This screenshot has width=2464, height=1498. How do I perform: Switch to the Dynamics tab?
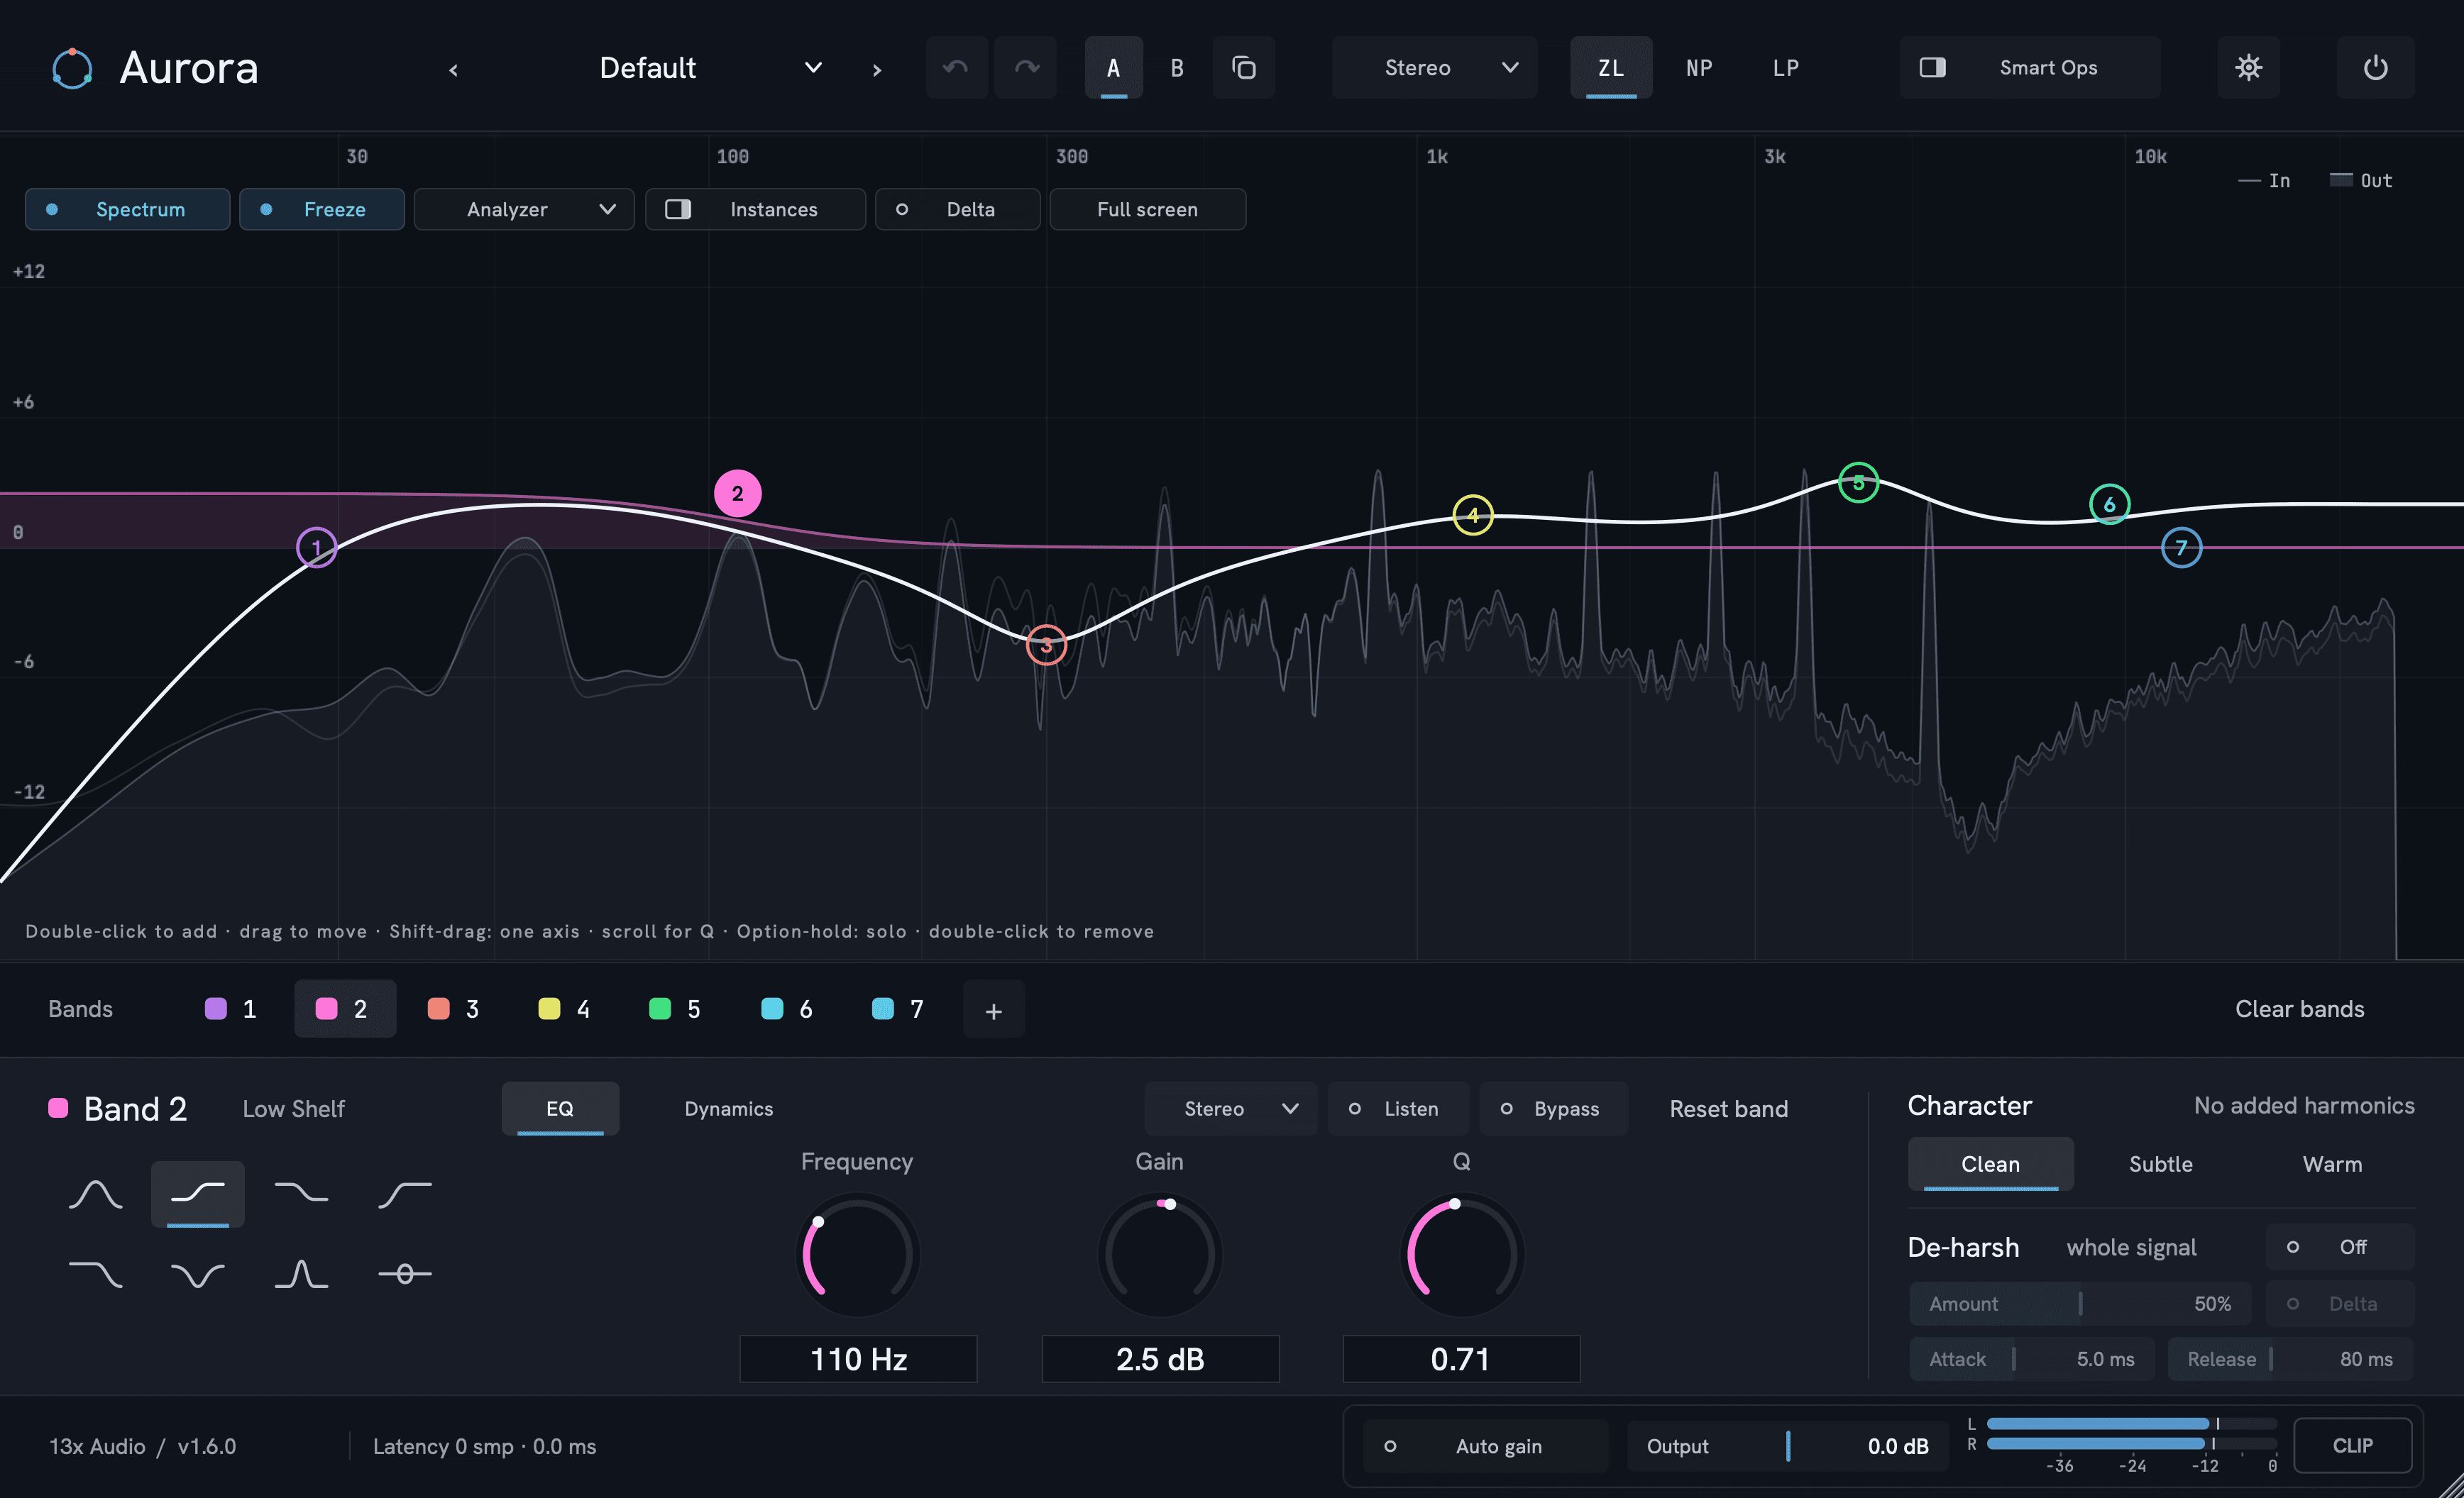(x=728, y=1109)
